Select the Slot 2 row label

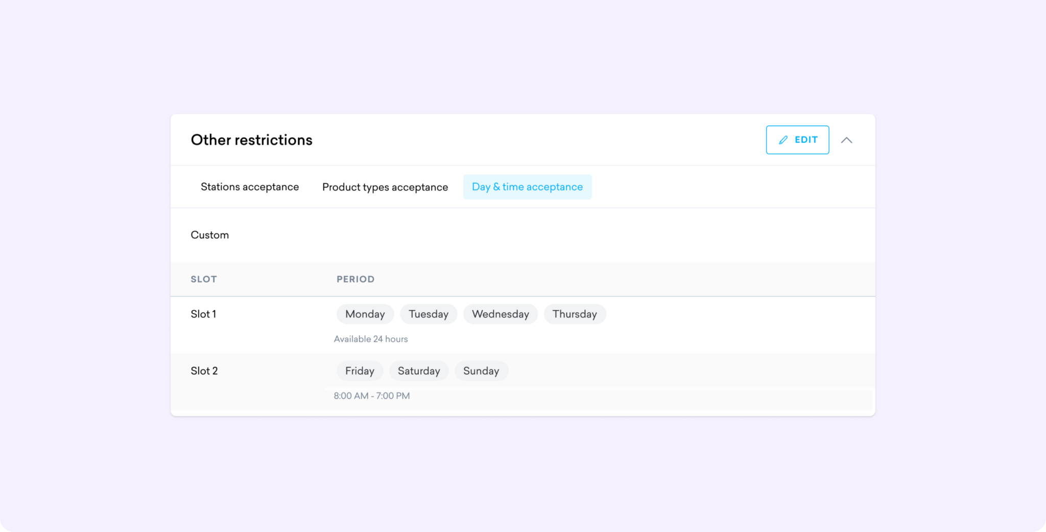pyautogui.click(x=204, y=371)
